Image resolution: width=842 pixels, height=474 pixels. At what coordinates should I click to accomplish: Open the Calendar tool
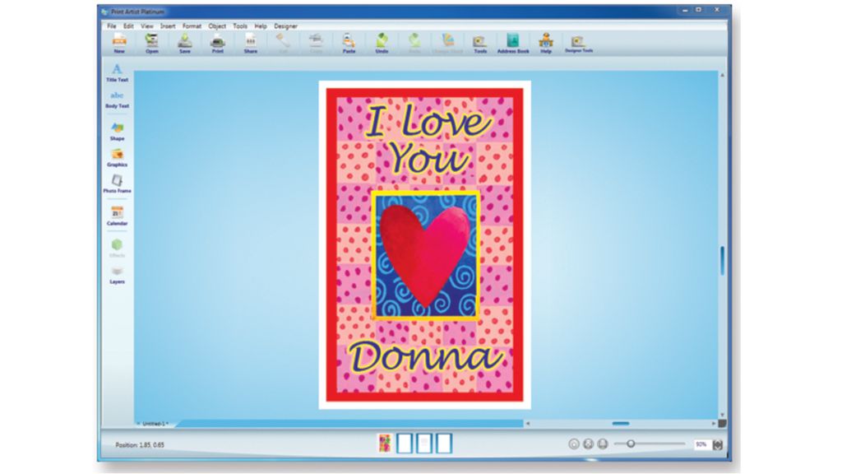[116, 216]
